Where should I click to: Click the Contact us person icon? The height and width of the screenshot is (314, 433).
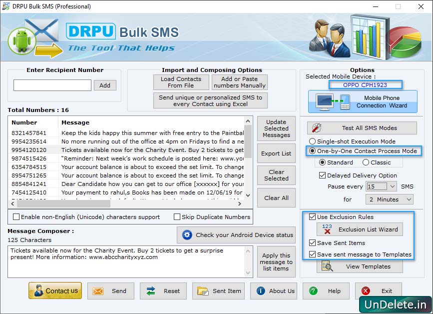pos(38,291)
